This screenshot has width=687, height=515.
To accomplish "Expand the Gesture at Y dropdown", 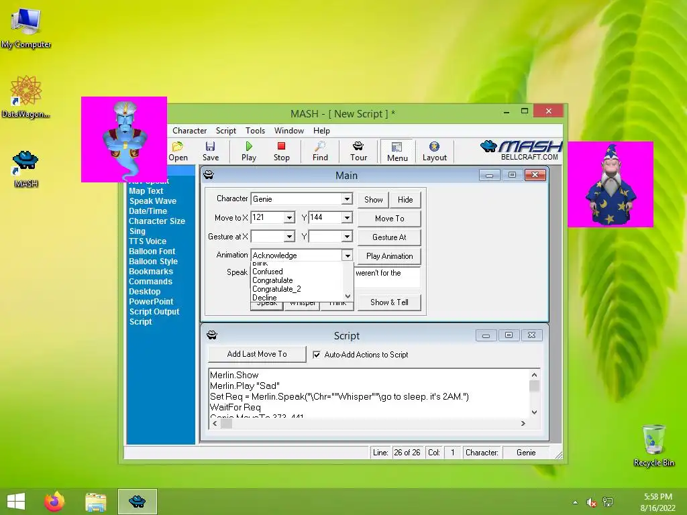I will pyautogui.click(x=347, y=237).
